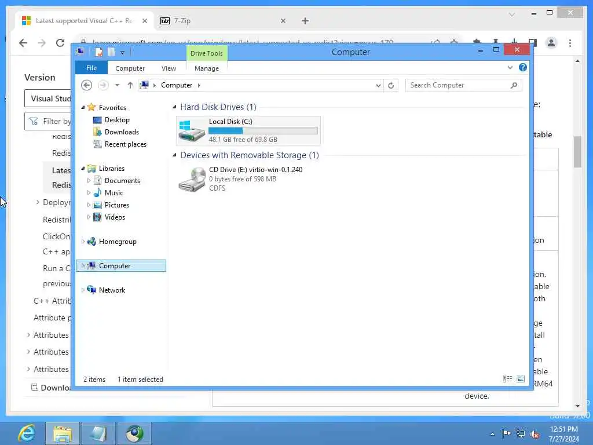Image resolution: width=593 pixels, height=445 pixels.
Task: Switch to Large icons view in status bar
Action: pyautogui.click(x=521, y=379)
